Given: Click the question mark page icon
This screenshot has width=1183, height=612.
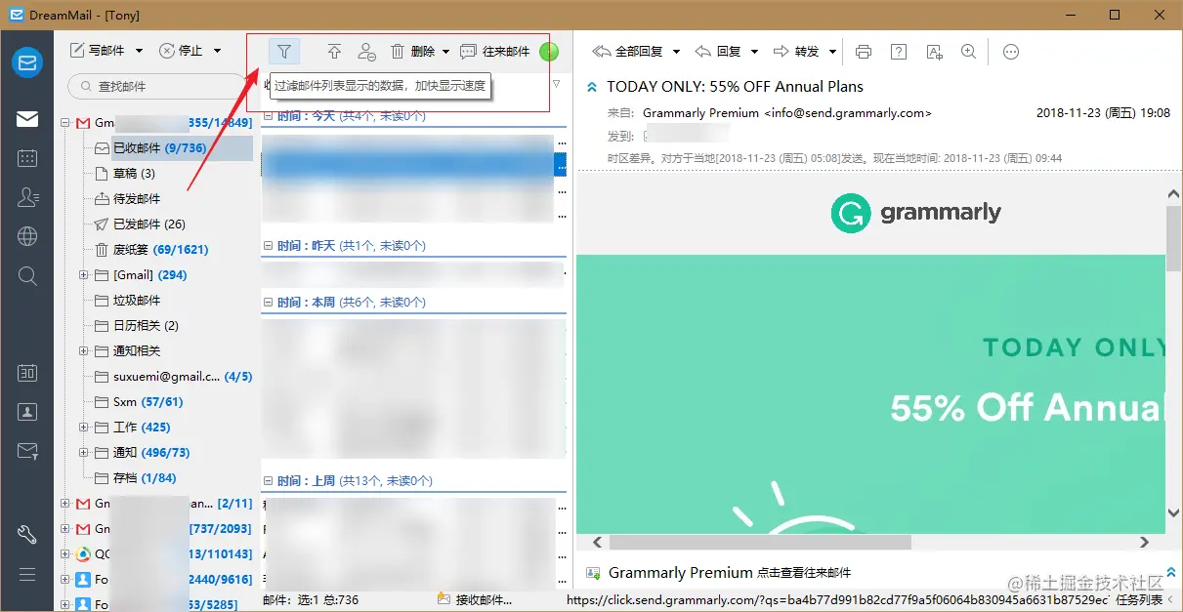Looking at the screenshot, I should point(899,52).
